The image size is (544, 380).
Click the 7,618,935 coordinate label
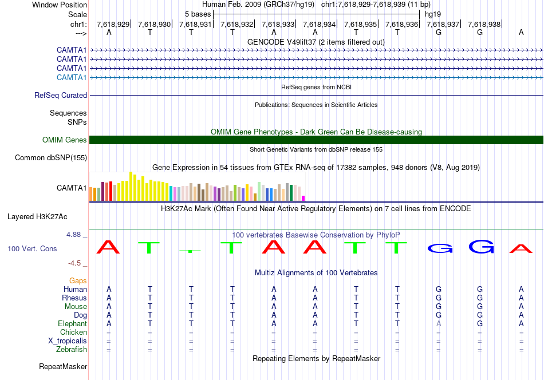pos(360,24)
